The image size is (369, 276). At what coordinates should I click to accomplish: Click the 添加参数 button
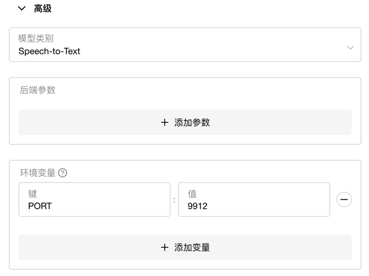tap(185, 122)
